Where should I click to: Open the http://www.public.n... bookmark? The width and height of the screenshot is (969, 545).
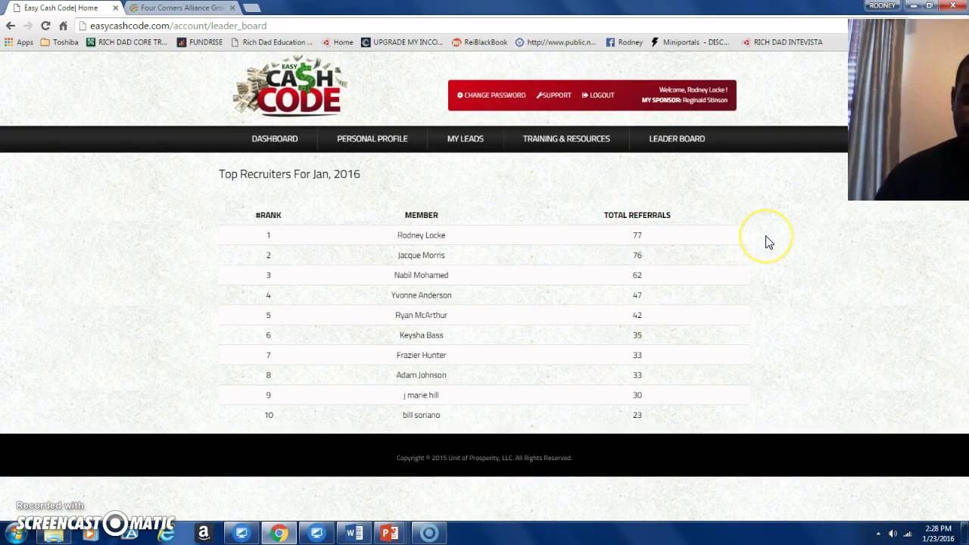coord(556,42)
